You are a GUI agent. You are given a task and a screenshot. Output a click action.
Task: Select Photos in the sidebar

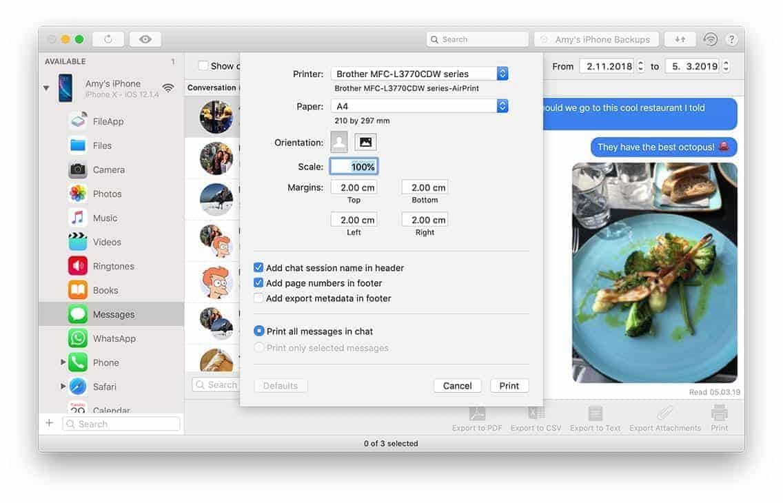coord(107,194)
